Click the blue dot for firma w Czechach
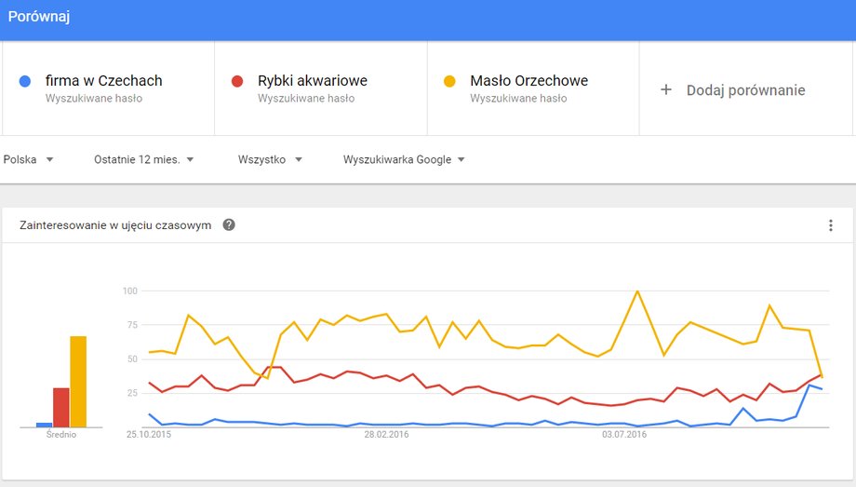856x487 pixels. coord(24,81)
